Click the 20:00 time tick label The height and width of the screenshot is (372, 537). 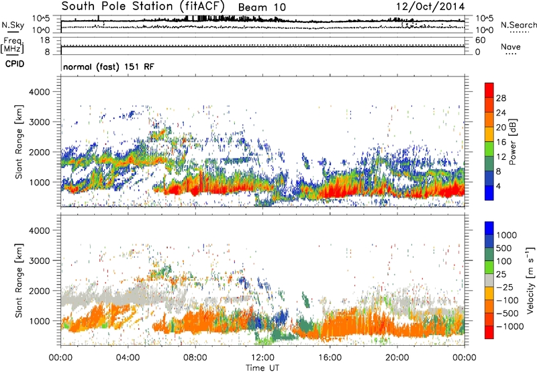coord(397,358)
